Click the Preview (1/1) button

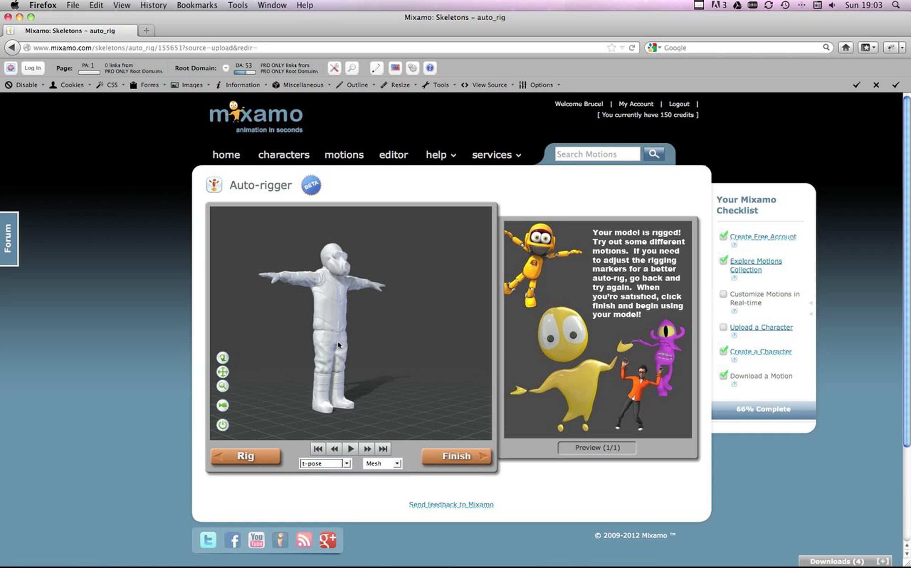(597, 448)
